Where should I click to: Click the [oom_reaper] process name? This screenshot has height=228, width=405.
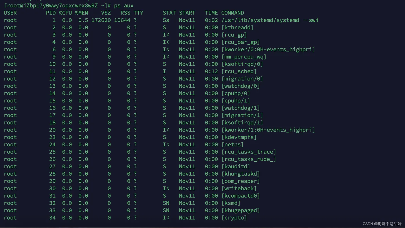240,181
